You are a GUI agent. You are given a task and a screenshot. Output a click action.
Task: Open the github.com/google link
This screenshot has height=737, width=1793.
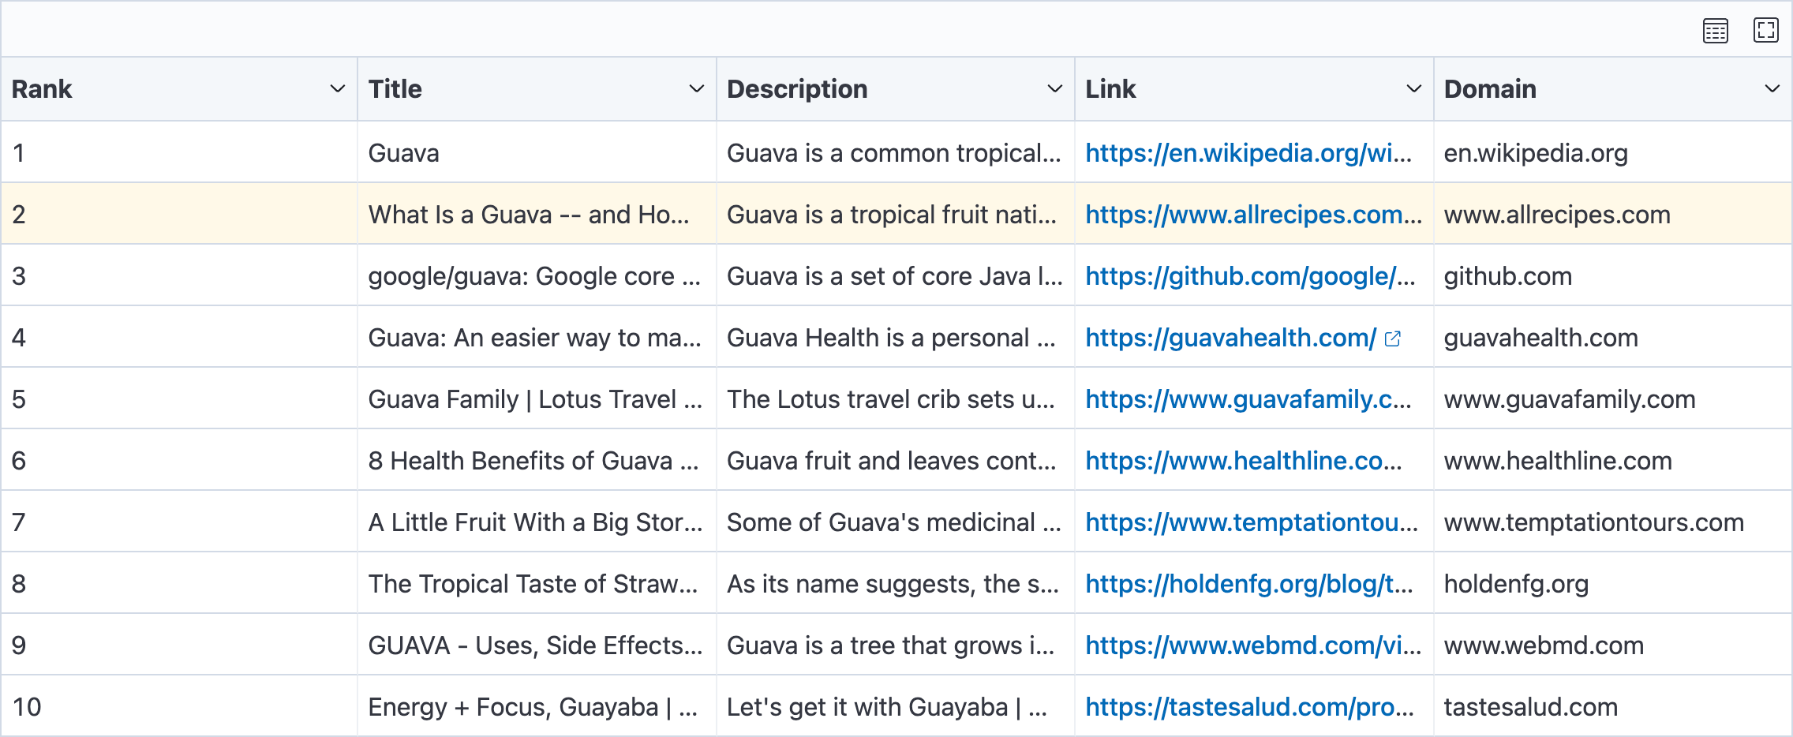click(x=1250, y=276)
